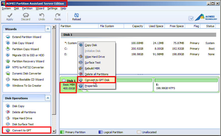The height and width of the screenshot is (136, 221).
Task: Click the Undo arrow in toolbar
Action: pos(42,17)
